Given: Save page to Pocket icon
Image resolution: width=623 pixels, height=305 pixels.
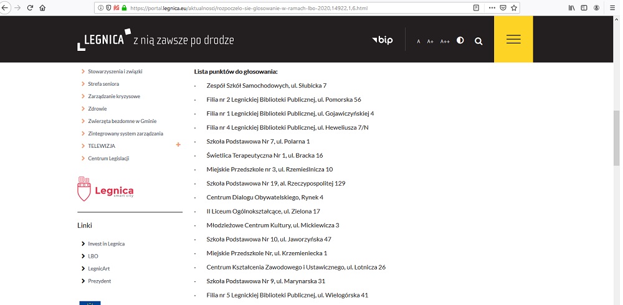Looking at the screenshot, I should tap(503, 7).
